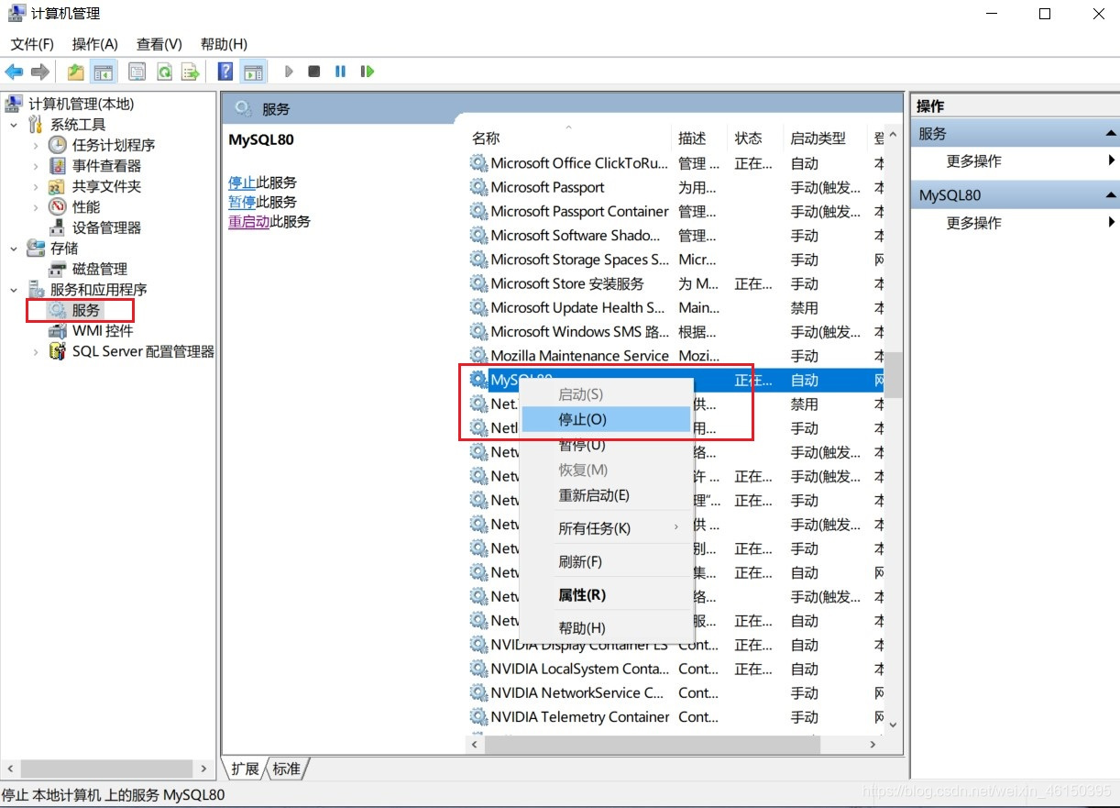
Task: Open 属性(R) from the context menu
Action: (605, 595)
